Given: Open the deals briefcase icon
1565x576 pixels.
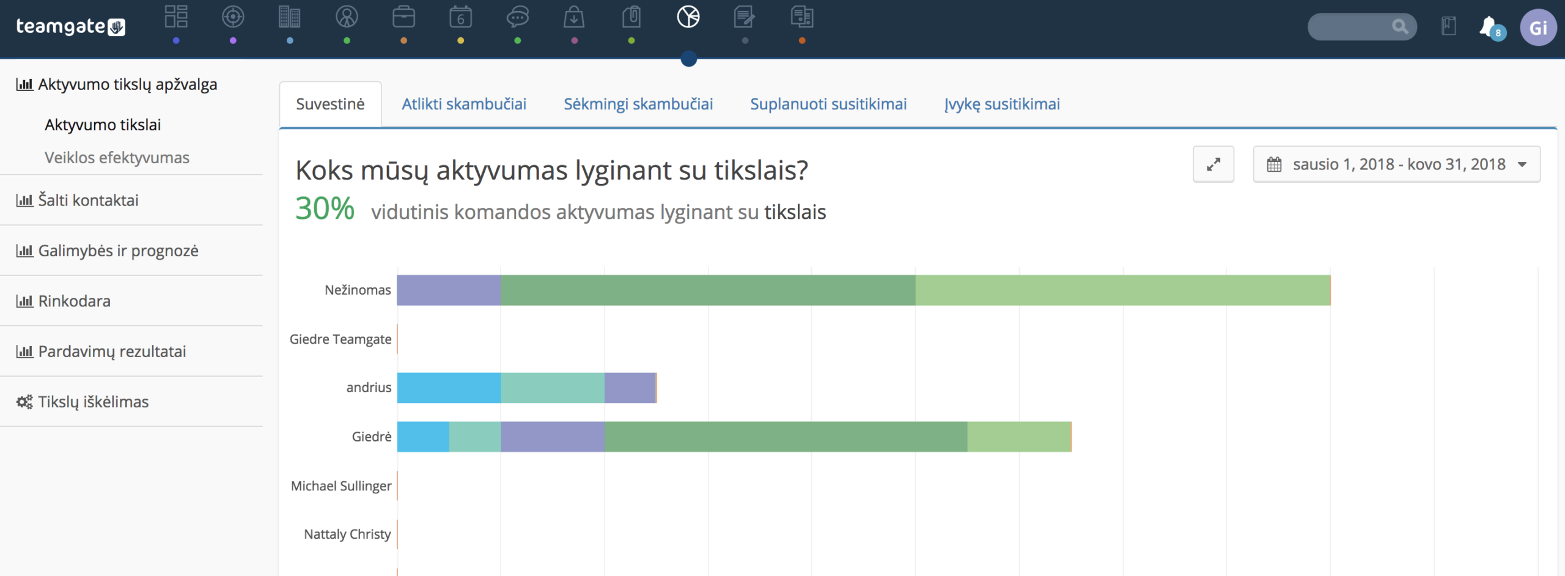Looking at the screenshot, I should pyautogui.click(x=403, y=17).
